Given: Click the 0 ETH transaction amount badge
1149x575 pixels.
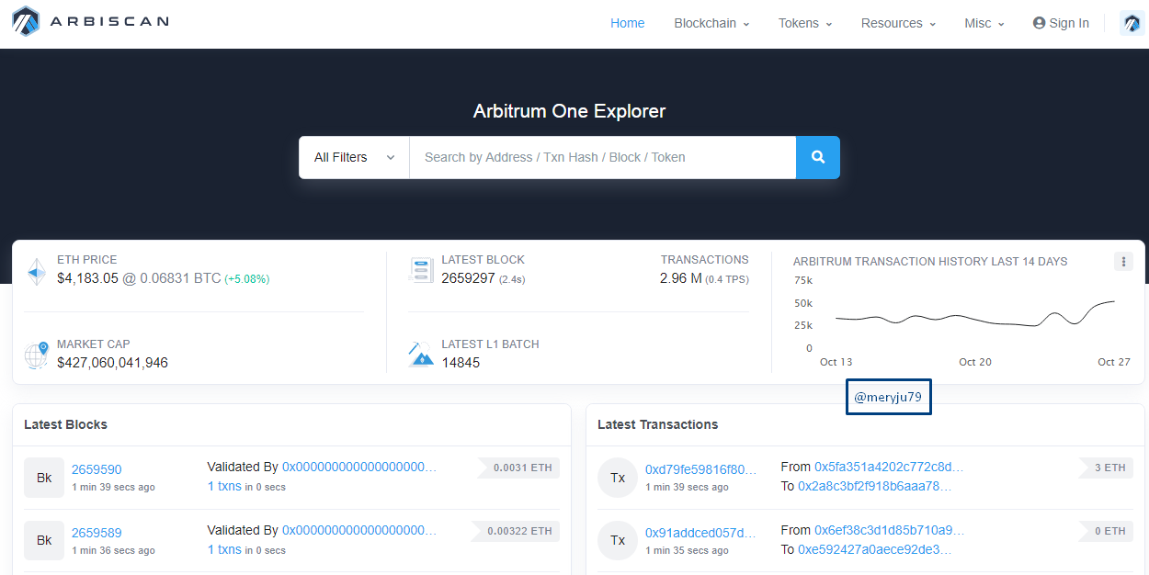Looking at the screenshot, I should (1108, 531).
